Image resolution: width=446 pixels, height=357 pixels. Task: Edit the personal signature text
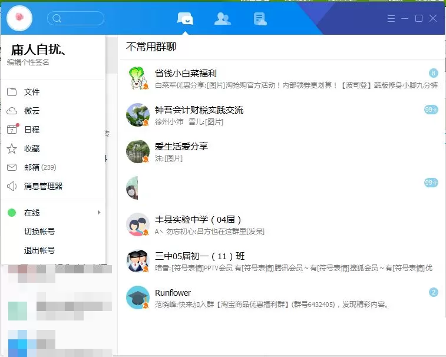pyautogui.click(x=28, y=62)
